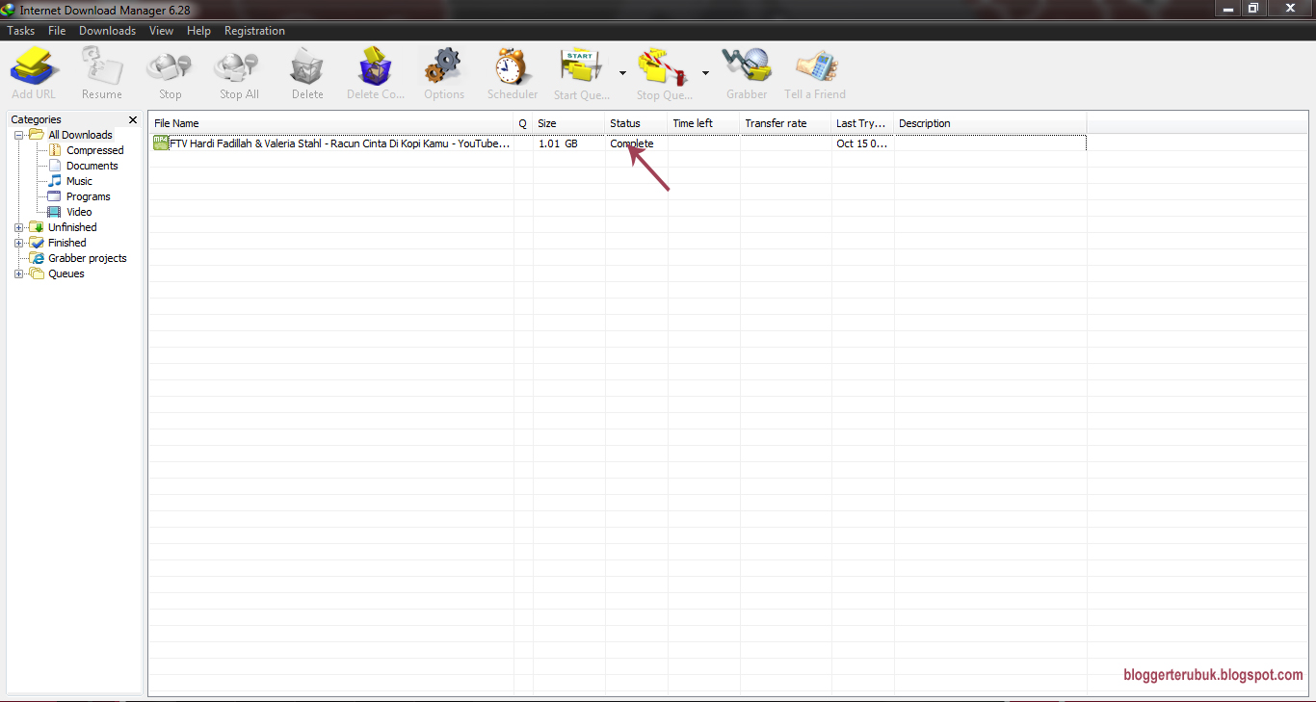
Task: Select the Grabber projects label
Action: tap(88, 258)
